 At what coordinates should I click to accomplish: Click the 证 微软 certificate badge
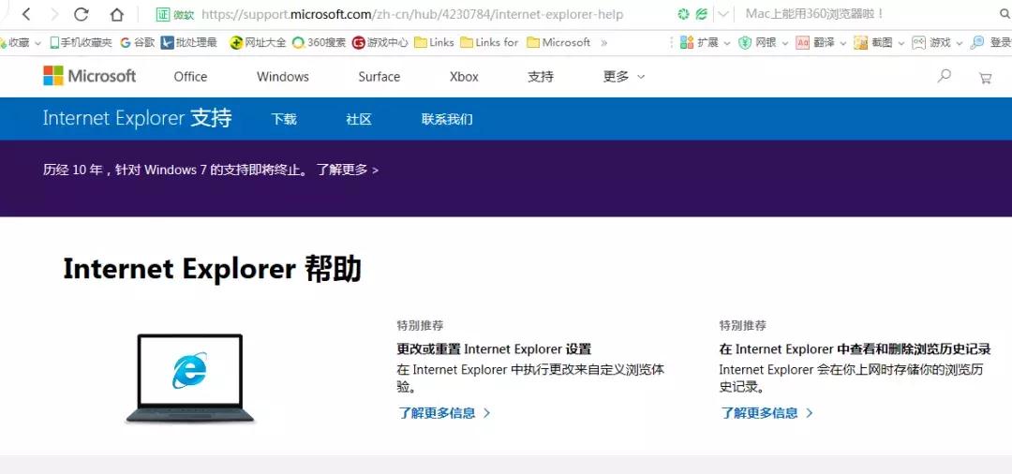pos(174,14)
